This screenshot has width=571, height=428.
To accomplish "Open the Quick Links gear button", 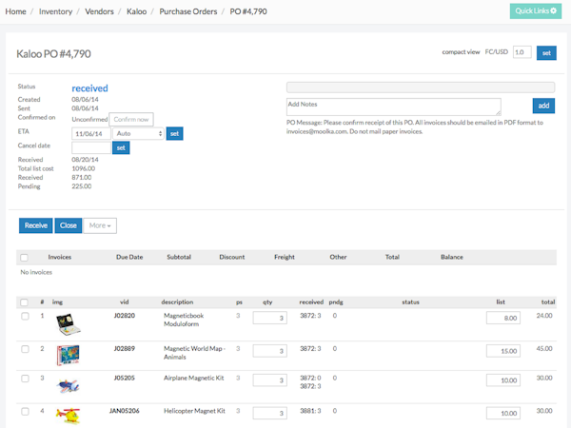I will 535,11.
